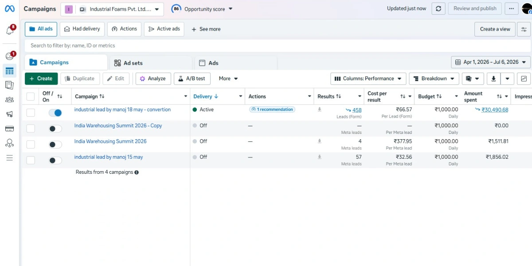Viewport: 532px width, 266px height.
Task: Open the ads reporting icon in sidebar
Action: (9, 85)
